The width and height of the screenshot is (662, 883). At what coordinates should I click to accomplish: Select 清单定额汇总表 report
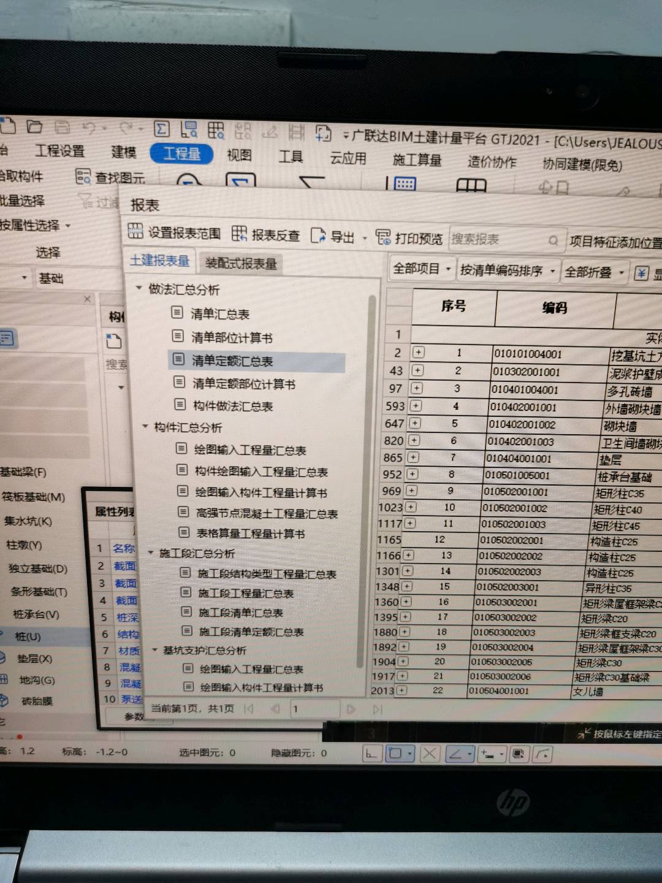(257, 361)
